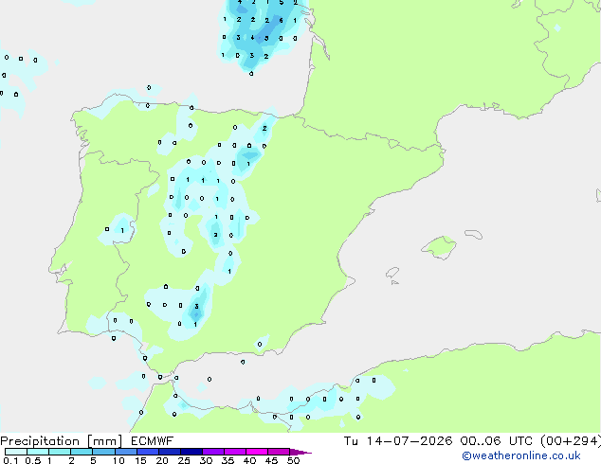The image size is (601, 464).
Task: Select the 14-07-2026 date text
Action: pyautogui.click(x=409, y=441)
